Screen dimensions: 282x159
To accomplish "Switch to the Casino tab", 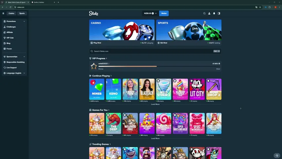I will click(11, 13).
